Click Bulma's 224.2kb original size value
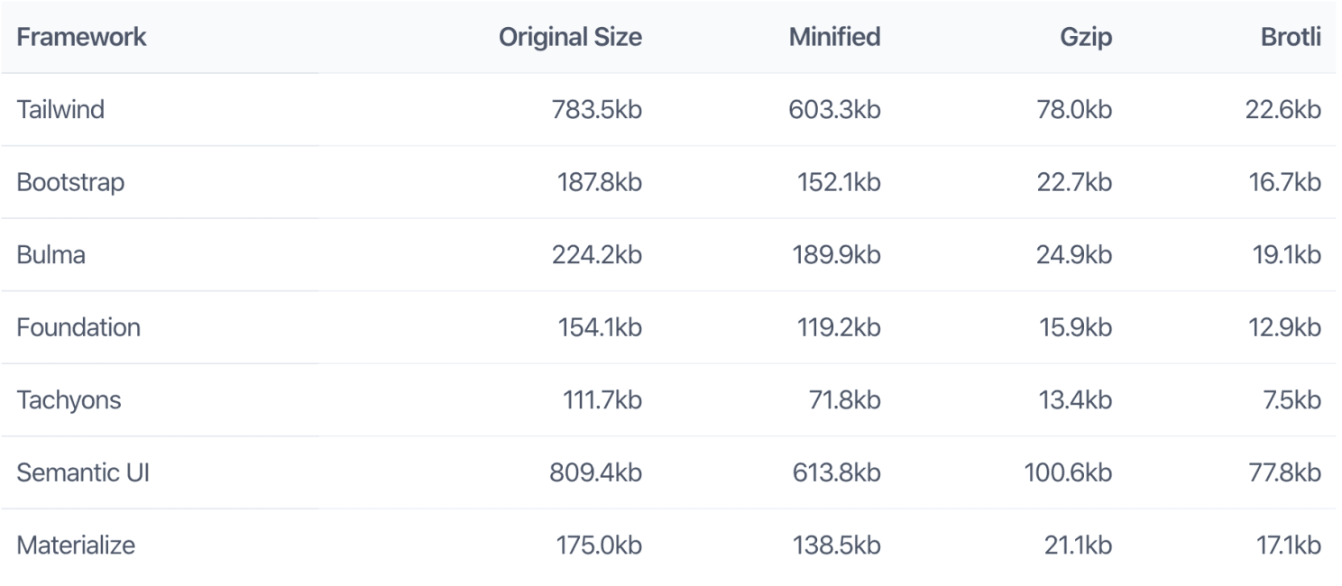This screenshot has height=586, width=1342. click(x=596, y=255)
